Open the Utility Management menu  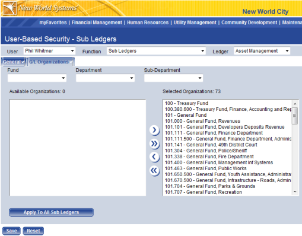[195, 23]
